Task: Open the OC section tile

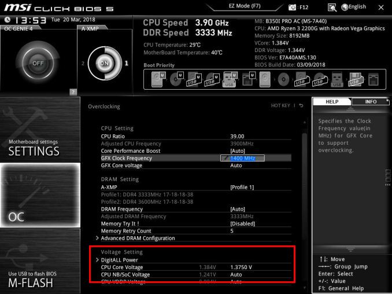Action: click(x=40, y=195)
